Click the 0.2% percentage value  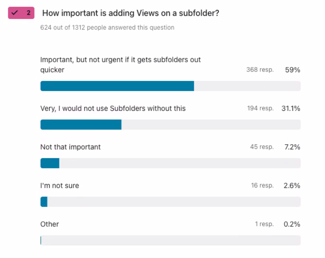[x=292, y=224]
